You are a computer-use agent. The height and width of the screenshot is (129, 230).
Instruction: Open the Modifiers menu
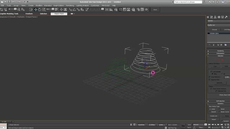pos(39,5)
